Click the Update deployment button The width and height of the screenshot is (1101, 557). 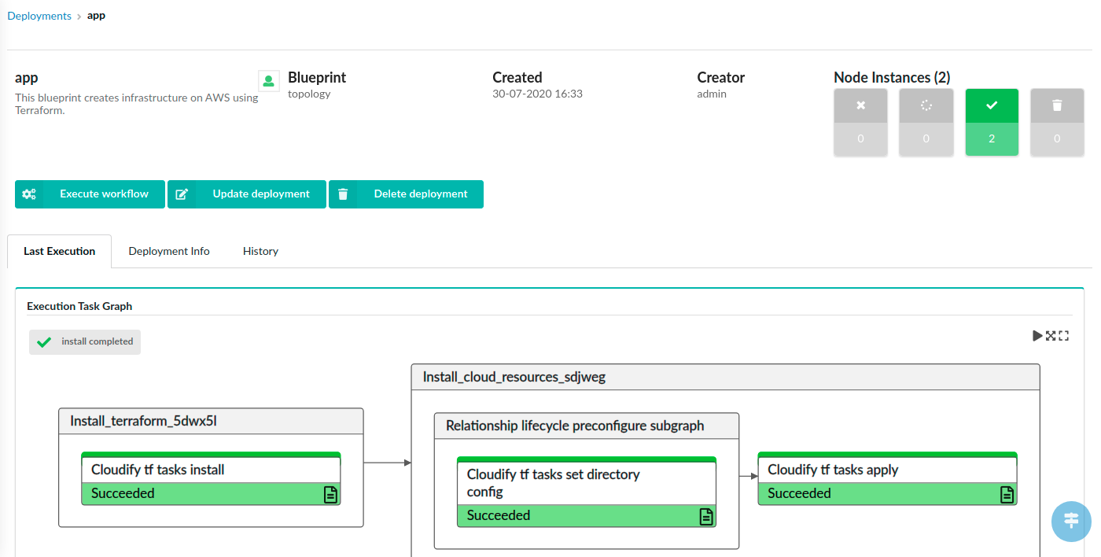pos(246,194)
